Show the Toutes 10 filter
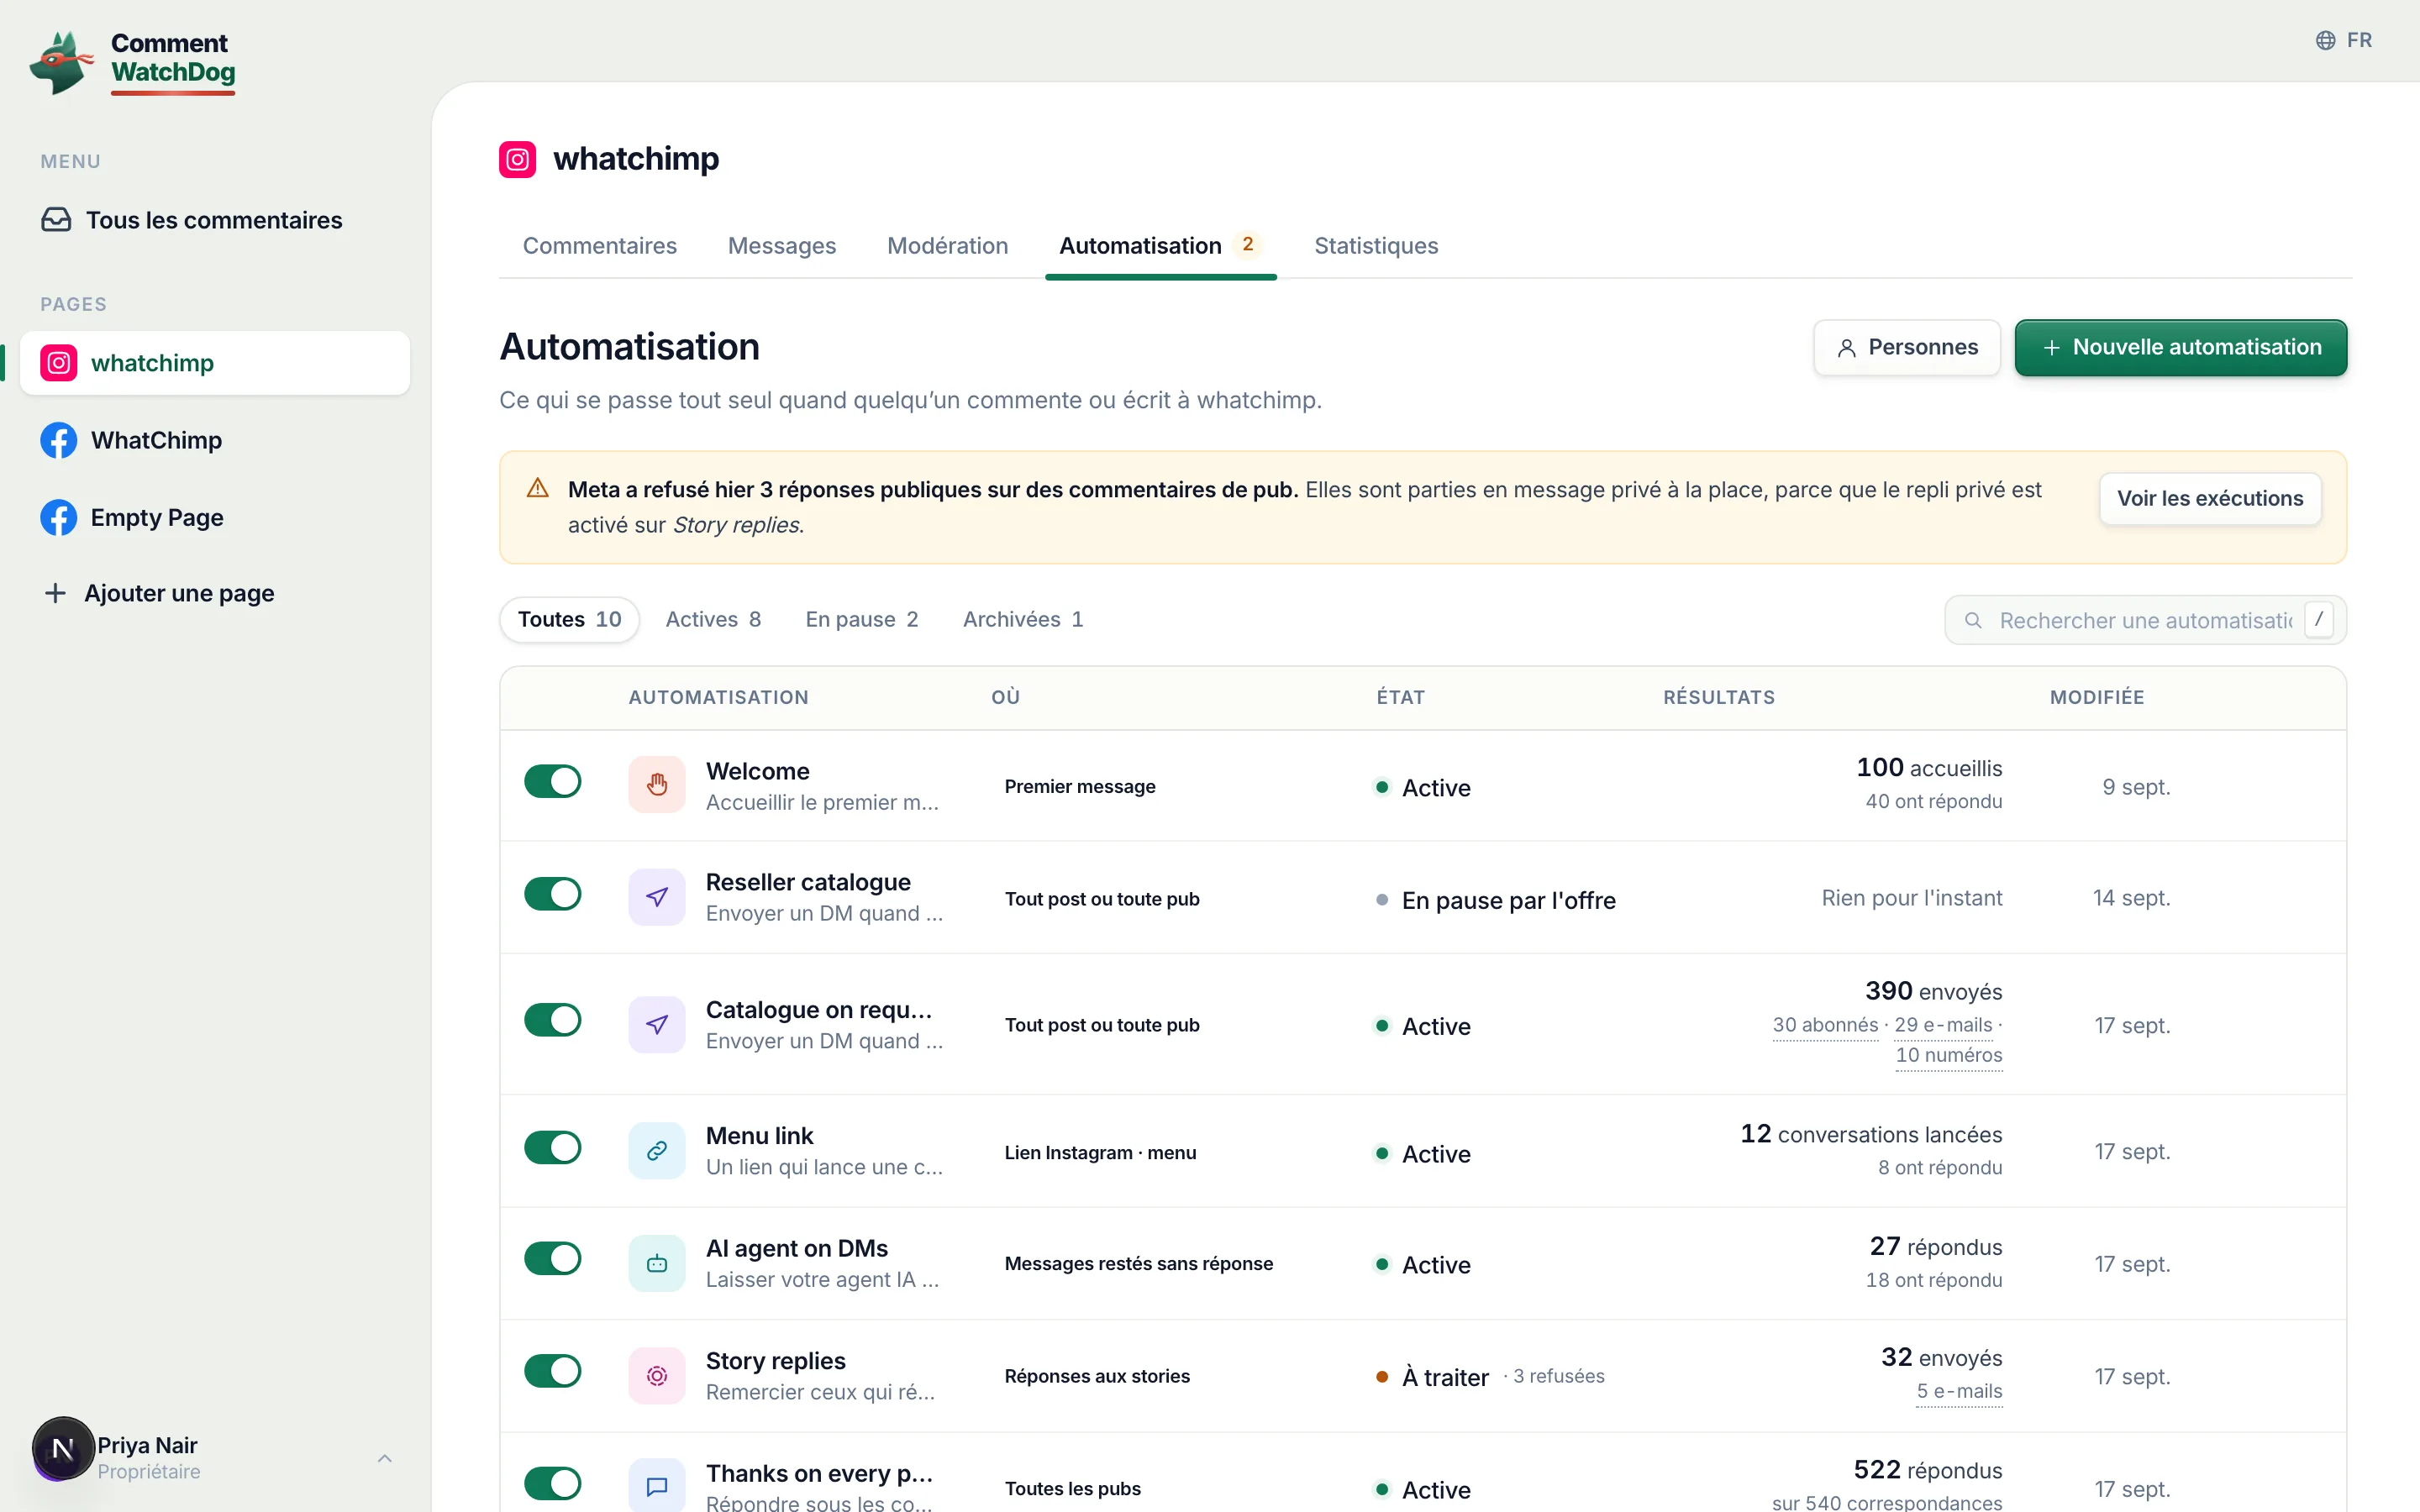This screenshot has width=2420, height=1512. [x=569, y=620]
